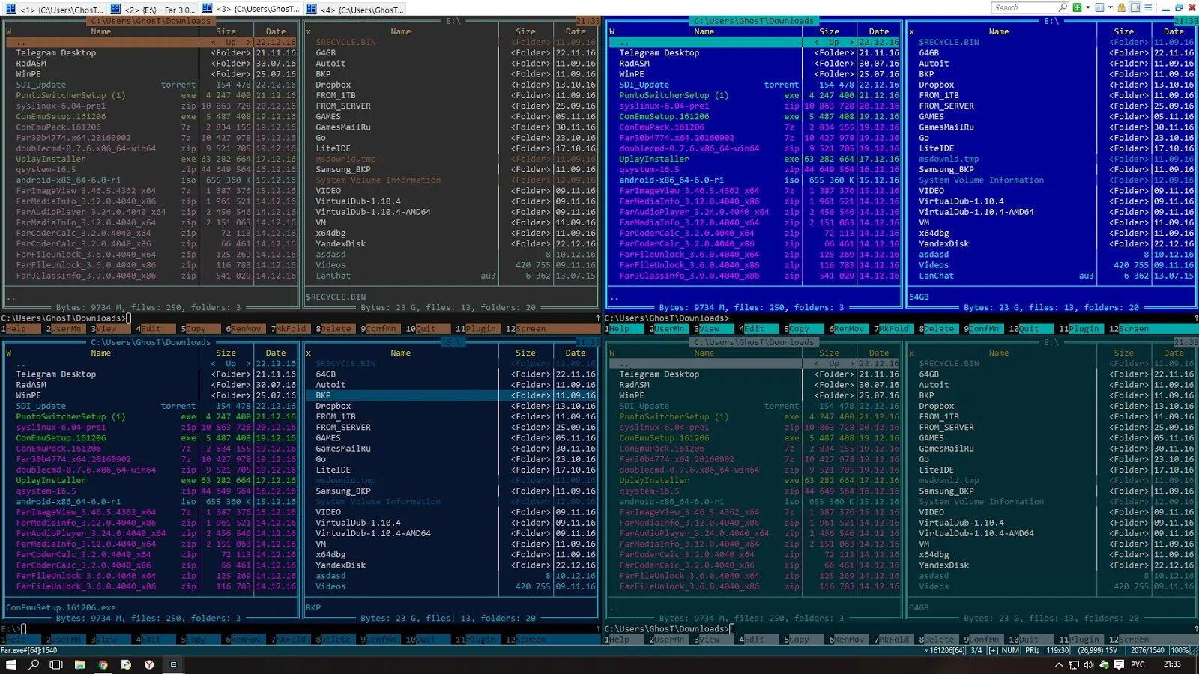Click 119x30 console size in status bar
1199x674 pixels.
point(1057,651)
